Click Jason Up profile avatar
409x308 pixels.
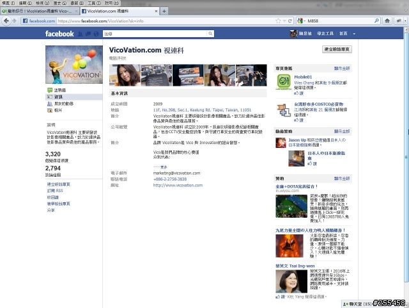[x=281, y=143]
